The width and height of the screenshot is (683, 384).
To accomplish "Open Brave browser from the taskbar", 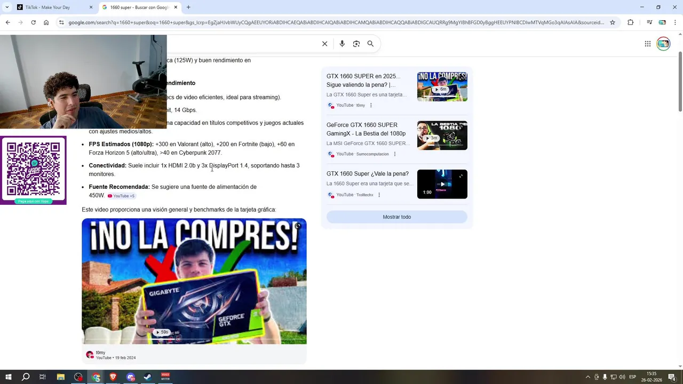I will (x=113, y=377).
